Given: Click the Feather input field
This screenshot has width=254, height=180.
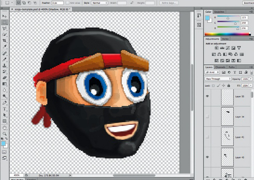Looking at the screenshot, I should 57,3.
